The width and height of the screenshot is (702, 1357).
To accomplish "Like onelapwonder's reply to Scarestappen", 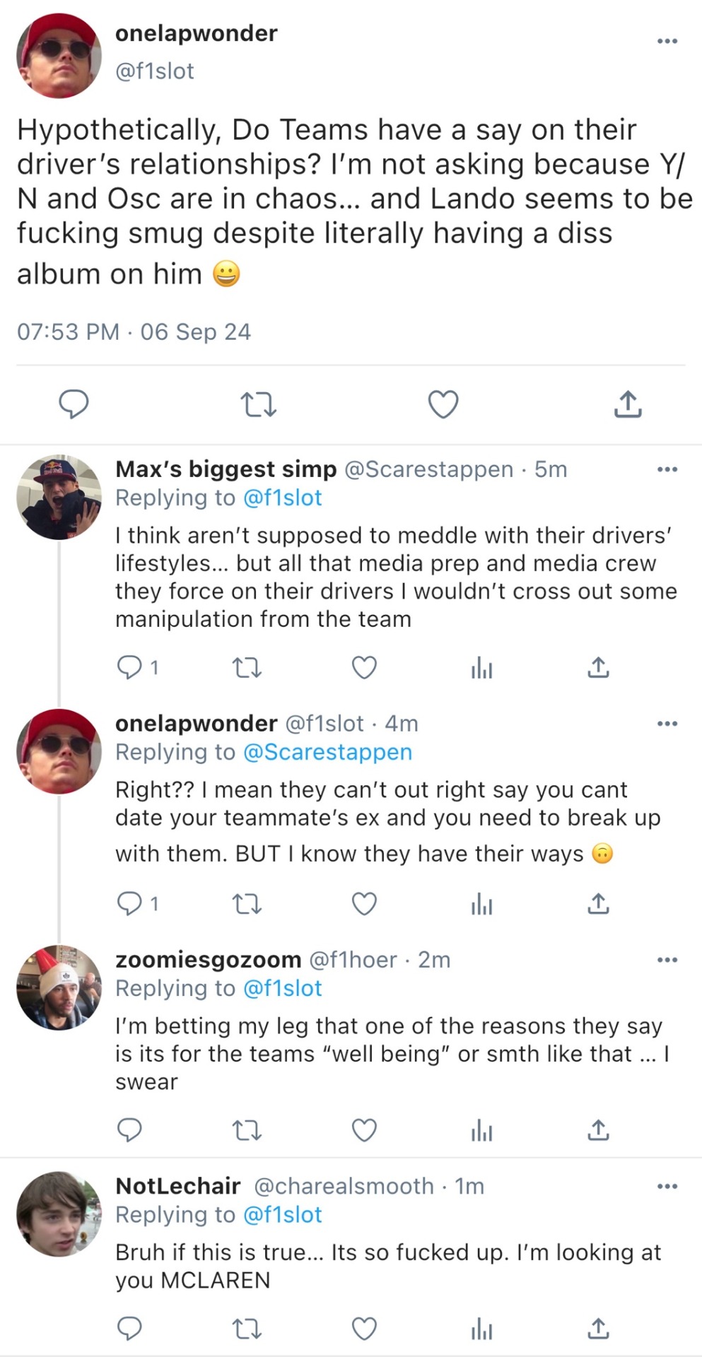I will [x=364, y=904].
